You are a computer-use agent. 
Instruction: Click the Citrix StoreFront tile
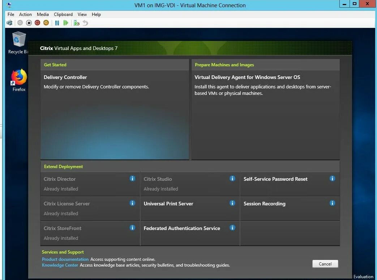pos(90,233)
